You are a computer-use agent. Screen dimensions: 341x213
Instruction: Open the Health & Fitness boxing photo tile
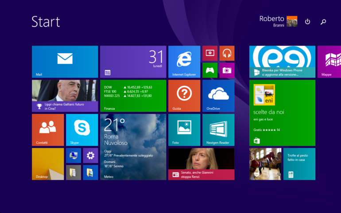pyautogui.click(x=265, y=164)
